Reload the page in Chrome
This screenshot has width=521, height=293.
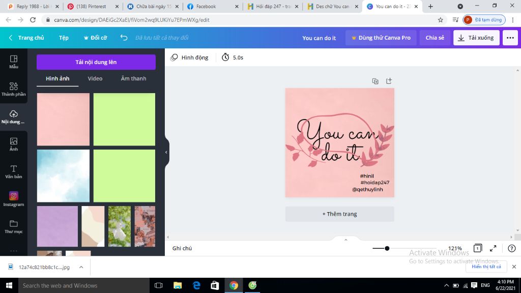(x=33, y=20)
